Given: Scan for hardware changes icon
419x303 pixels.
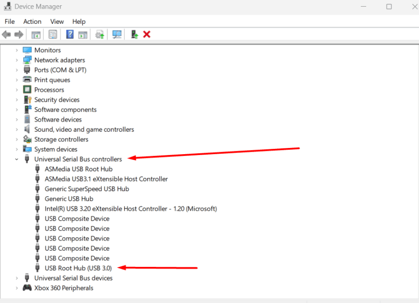Looking at the screenshot, I should [x=117, y=34].
